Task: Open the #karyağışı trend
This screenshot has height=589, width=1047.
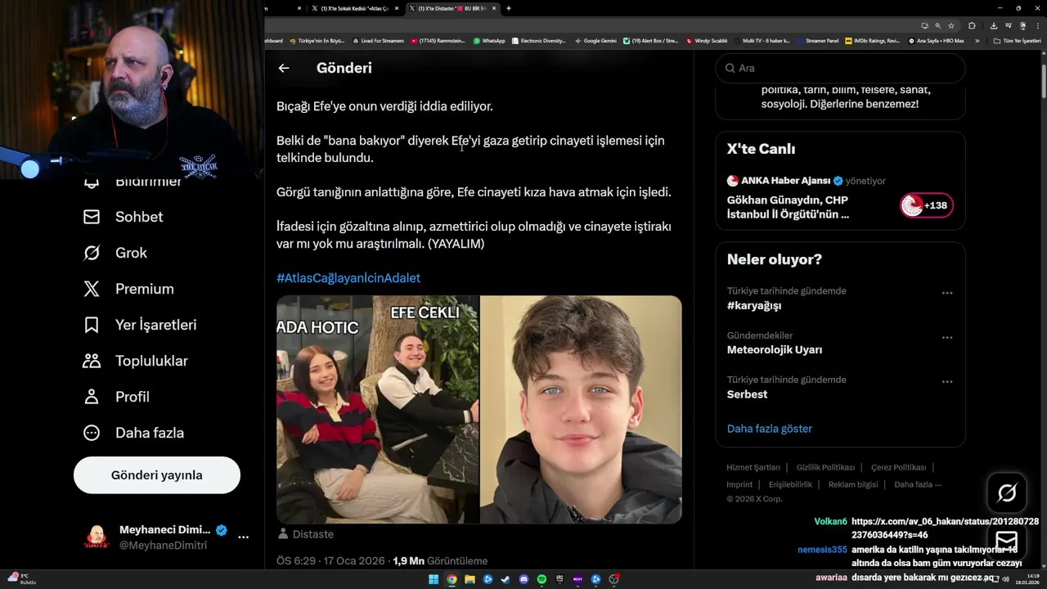Action: (x=754, y=305)
